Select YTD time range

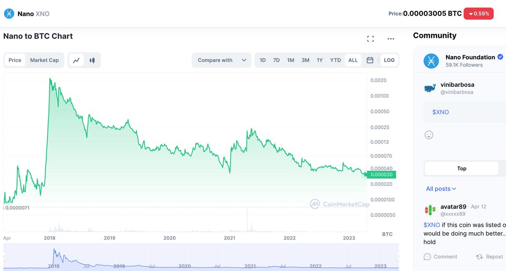coord(335,60)
